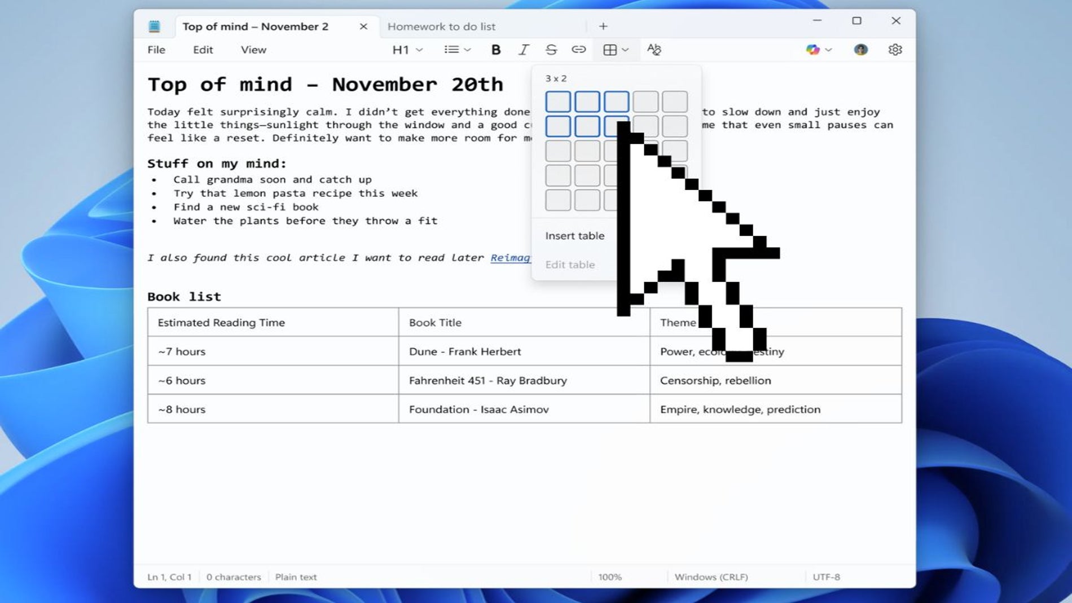Click the table grid icon
1072x603 pixels.
click(x=610, y=50)
